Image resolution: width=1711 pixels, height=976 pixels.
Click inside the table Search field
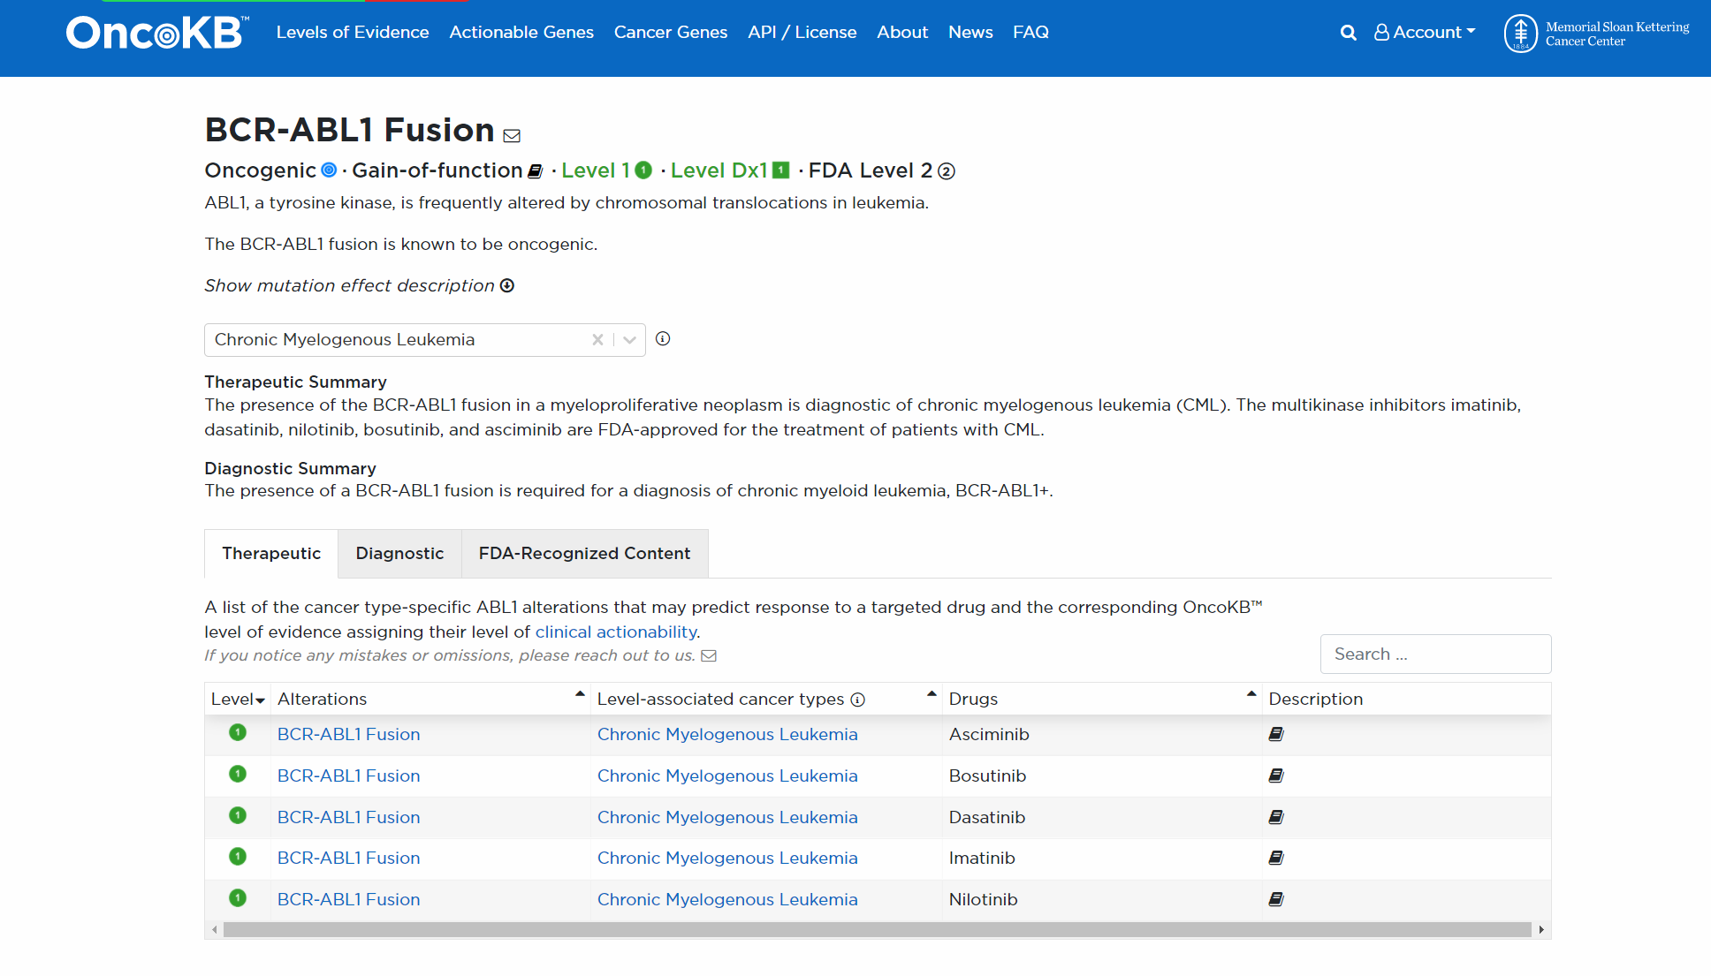[1434, 654]
